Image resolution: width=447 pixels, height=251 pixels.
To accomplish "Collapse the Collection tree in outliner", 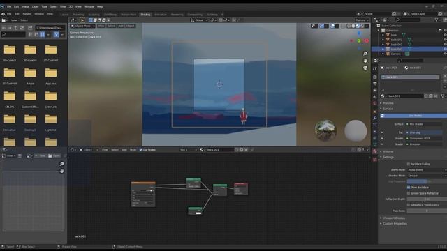I will click(x=379, y=31).
